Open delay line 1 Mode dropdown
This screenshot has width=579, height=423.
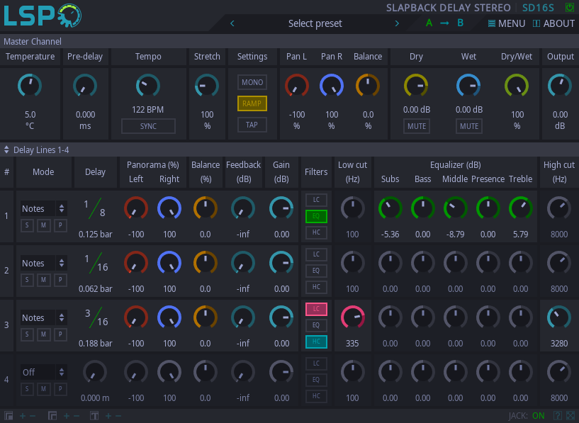(43, 208)
